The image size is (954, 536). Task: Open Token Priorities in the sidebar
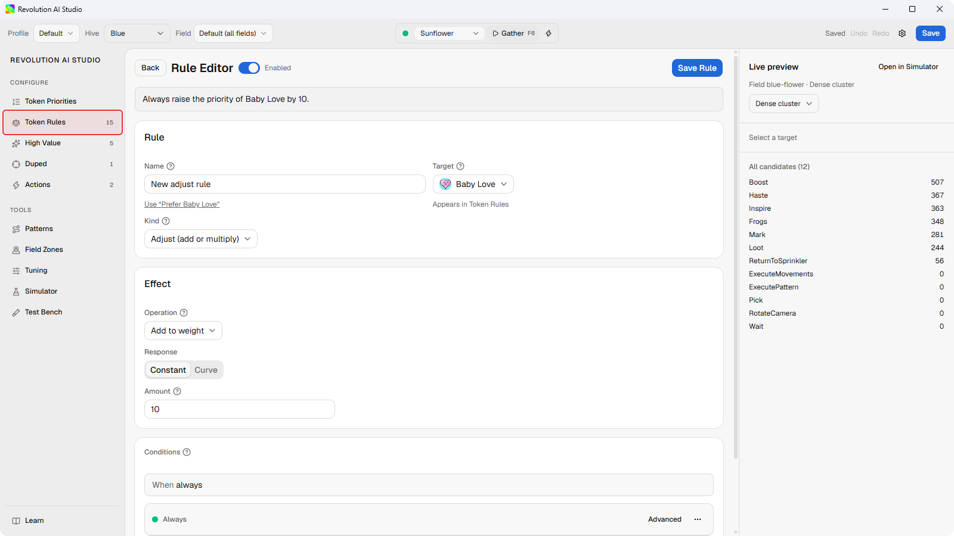point(63,101)
